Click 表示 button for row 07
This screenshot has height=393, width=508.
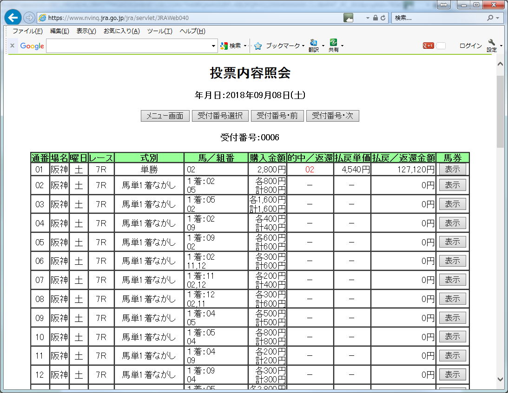453,280
